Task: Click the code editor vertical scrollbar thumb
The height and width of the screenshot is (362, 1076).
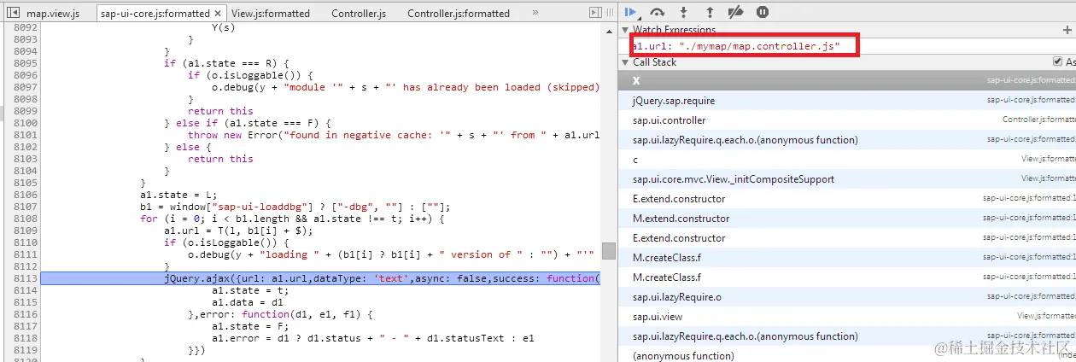Action: pyautogui.click(x=608, y=251)
